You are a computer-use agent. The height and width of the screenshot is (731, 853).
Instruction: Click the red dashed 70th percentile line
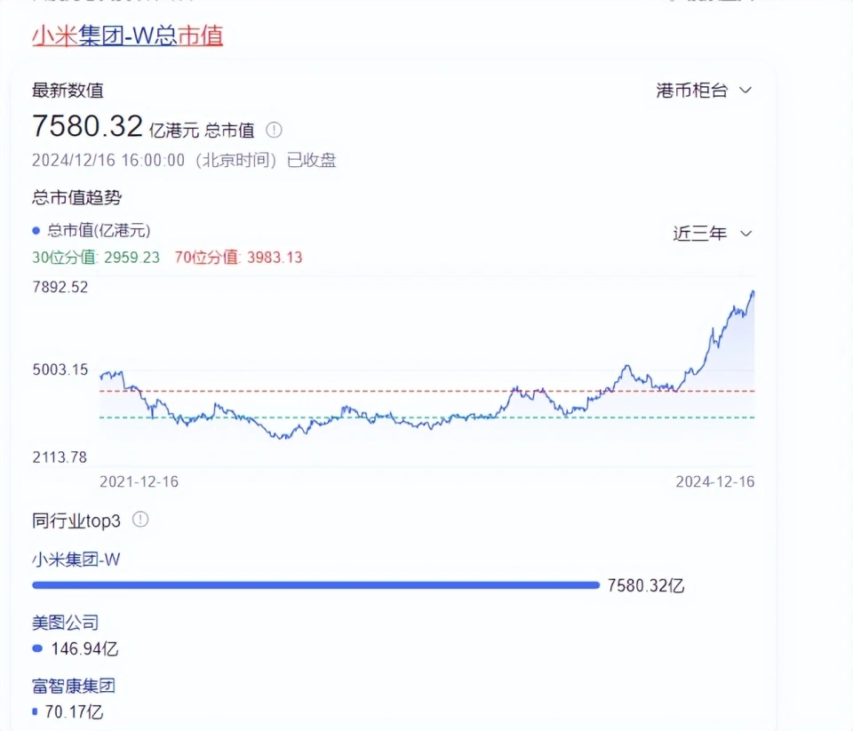[x=355, y=391]
